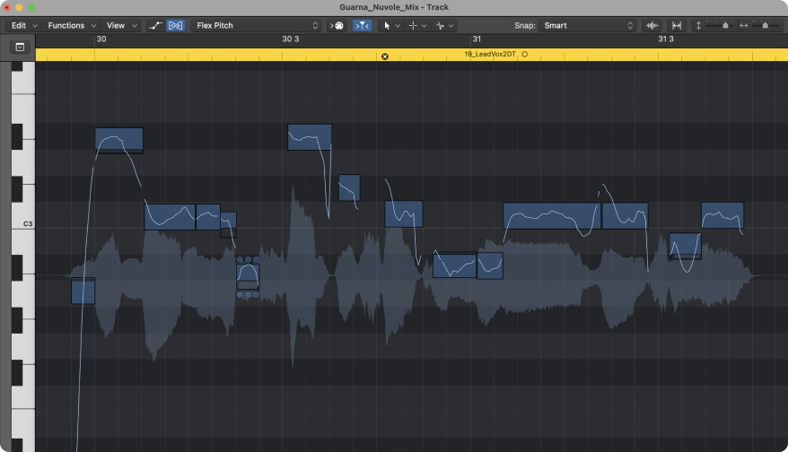Click the selected note's bottom-center vibrato handle
The image size is (788, 452).
click(x=248, y=295)
